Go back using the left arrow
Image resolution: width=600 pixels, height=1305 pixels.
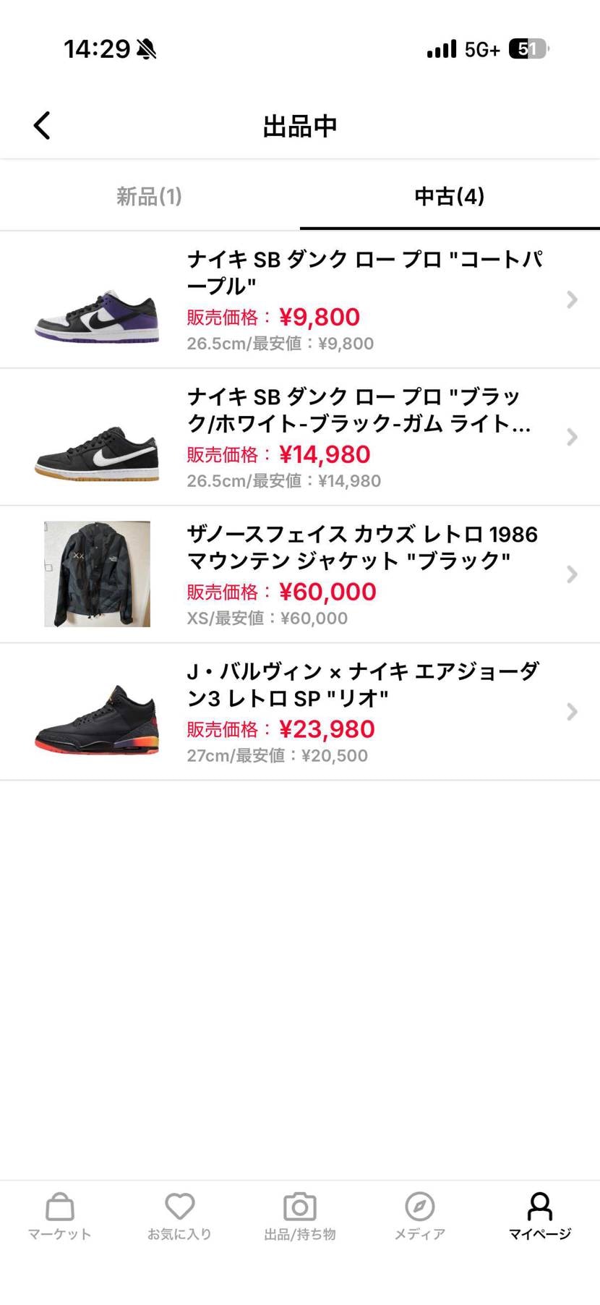42,125
